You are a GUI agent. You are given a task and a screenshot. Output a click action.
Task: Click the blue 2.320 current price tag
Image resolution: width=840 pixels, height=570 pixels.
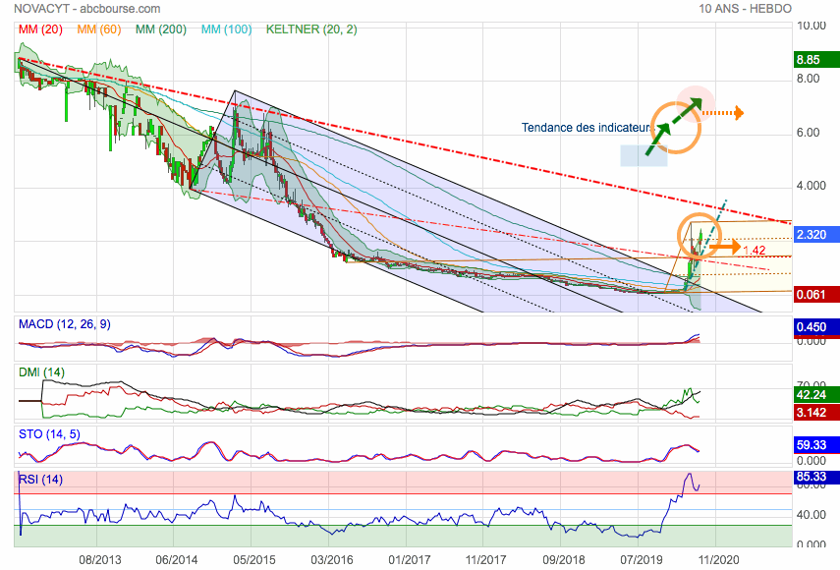(816, 234)
